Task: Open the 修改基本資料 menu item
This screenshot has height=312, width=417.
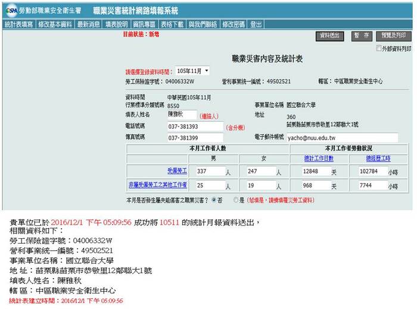Action: (55, 24)
